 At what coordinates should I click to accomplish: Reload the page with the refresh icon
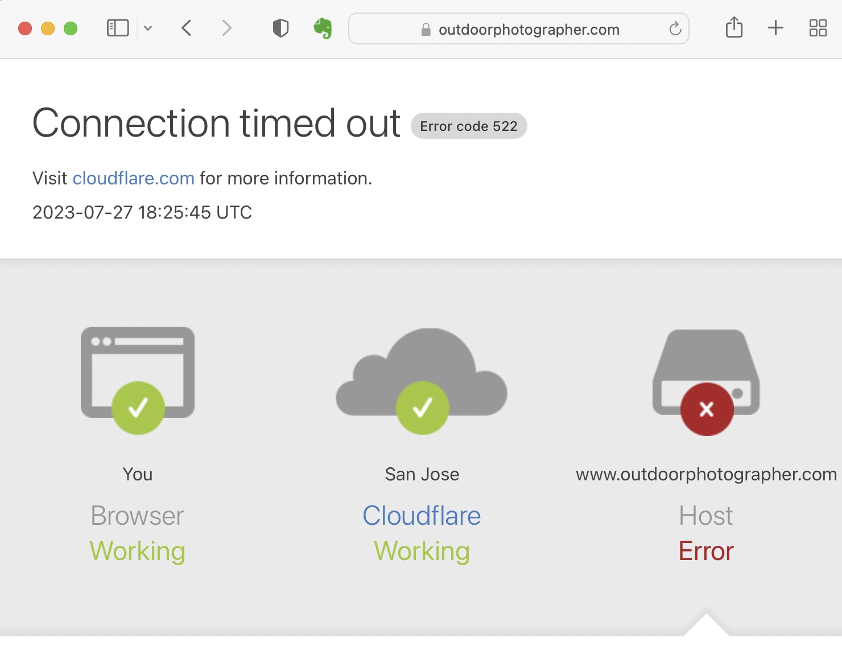pos(675,28)
